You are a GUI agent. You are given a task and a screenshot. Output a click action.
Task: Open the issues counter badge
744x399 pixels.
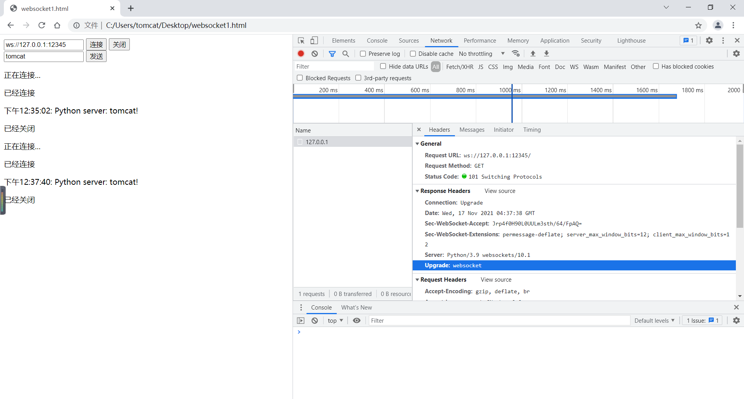[x=689, y=40]
